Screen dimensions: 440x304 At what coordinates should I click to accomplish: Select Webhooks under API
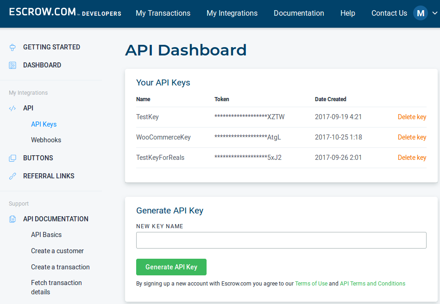click(x=46, y=140)
